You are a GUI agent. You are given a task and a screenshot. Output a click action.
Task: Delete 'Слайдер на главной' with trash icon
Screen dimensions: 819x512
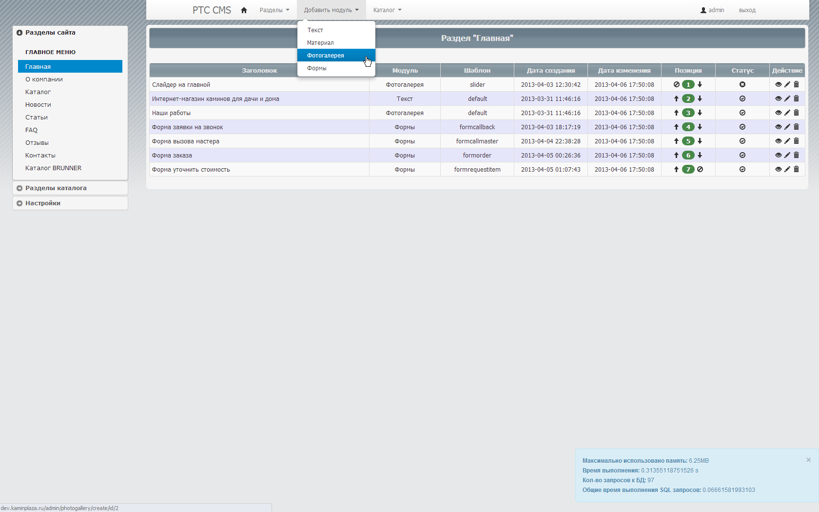pos(796,84)
